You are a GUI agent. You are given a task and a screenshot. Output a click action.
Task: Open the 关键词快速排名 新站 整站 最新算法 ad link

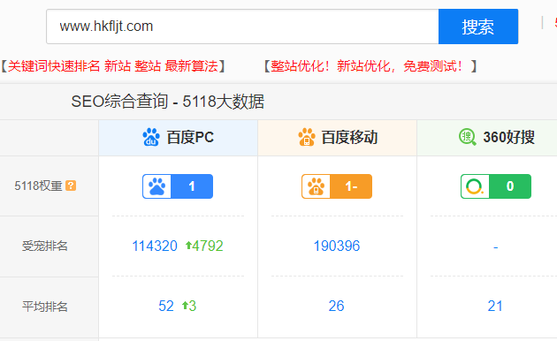click(x=113, y=66)
